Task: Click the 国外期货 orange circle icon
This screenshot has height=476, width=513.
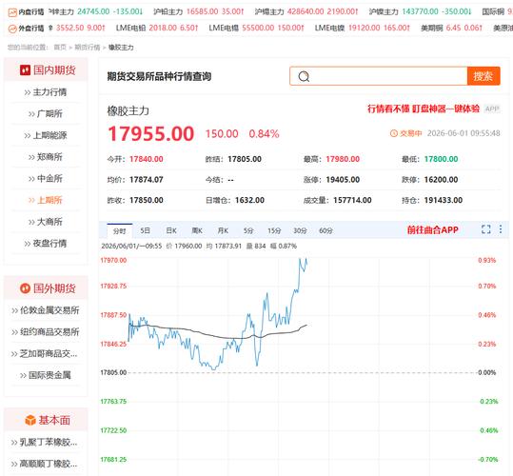Action: tap(25, 288)
